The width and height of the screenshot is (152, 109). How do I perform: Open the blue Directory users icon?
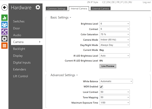[x=4, y=24]
